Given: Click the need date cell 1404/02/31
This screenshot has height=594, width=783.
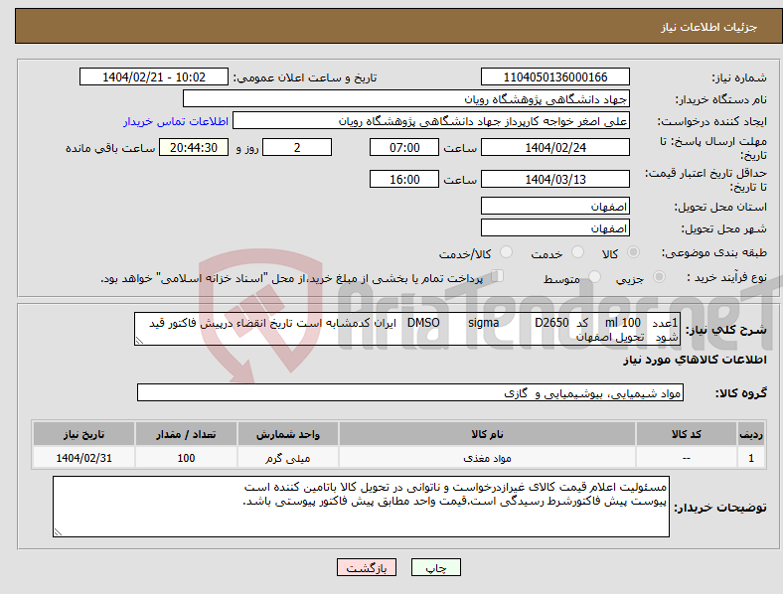Looking at the screenshot, I should point(83,458).
